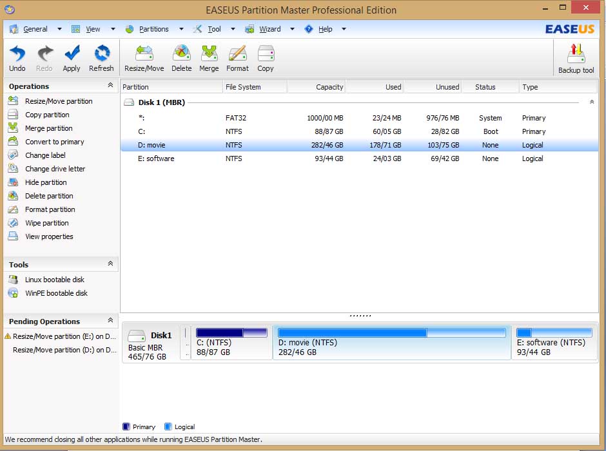Collapse the Pending Operations section

click(x=110, y=321)
